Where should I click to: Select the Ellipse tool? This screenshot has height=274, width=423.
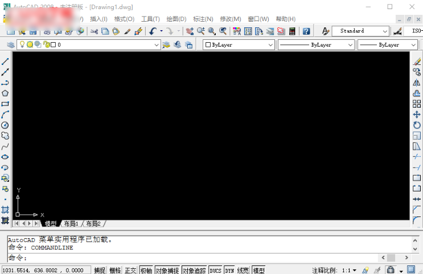(x=5, y=157)
